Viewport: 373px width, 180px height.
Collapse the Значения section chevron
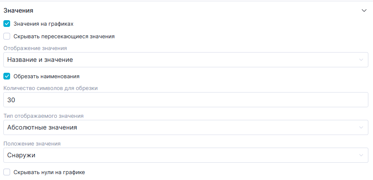coord(364,11)
